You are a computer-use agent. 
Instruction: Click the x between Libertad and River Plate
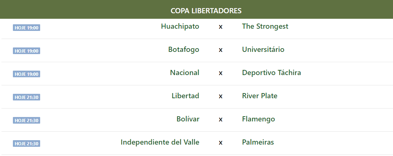[221, 96]
